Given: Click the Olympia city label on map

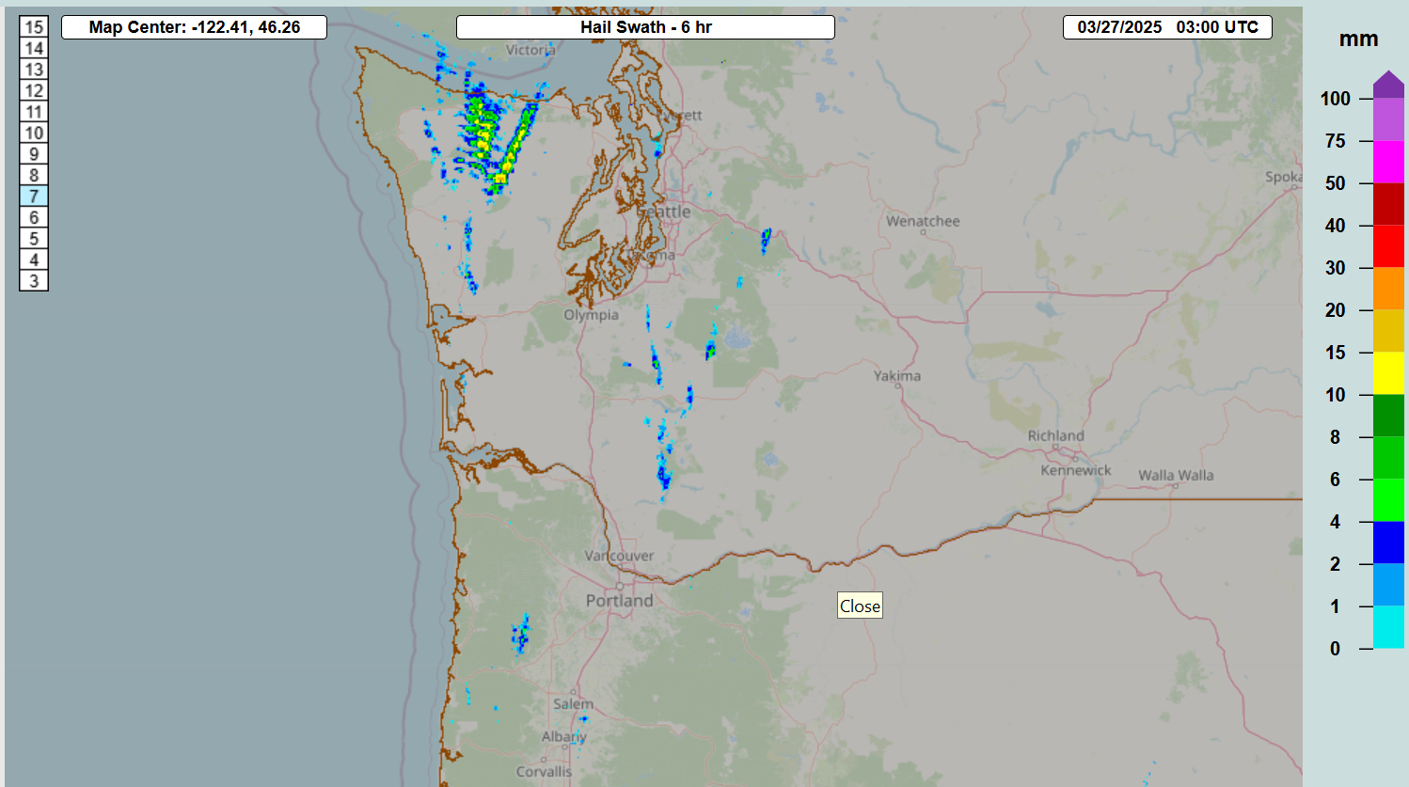Looking at the screenshot, I should [591, 315].
